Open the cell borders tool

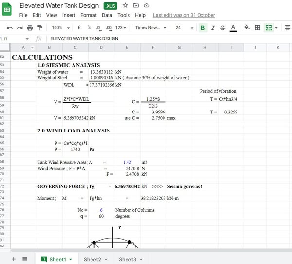[x=257, y=28]
